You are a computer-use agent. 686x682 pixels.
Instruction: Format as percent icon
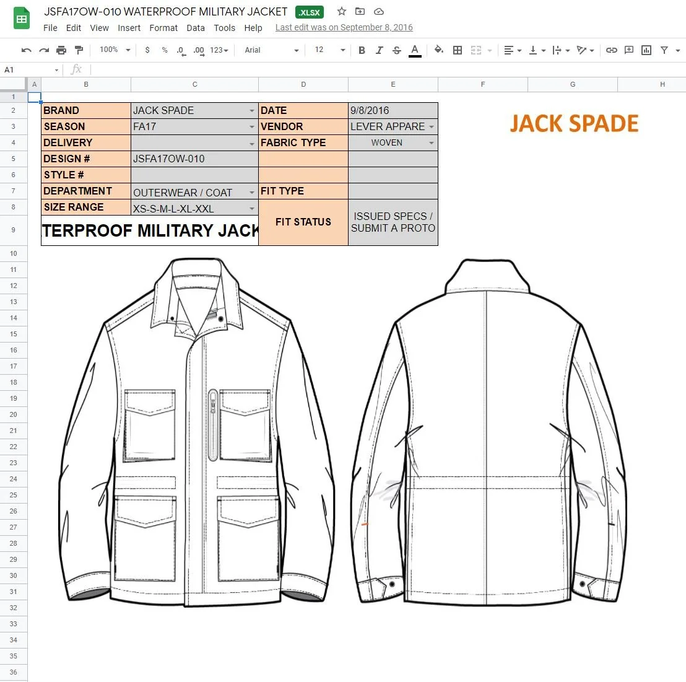tap(165, 50)
